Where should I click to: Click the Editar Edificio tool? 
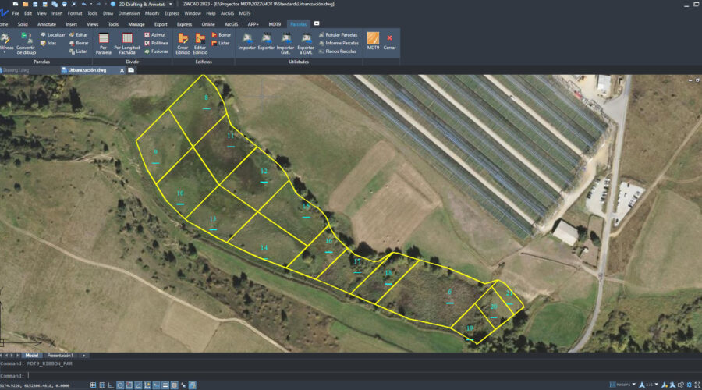[x=200, y=44]
